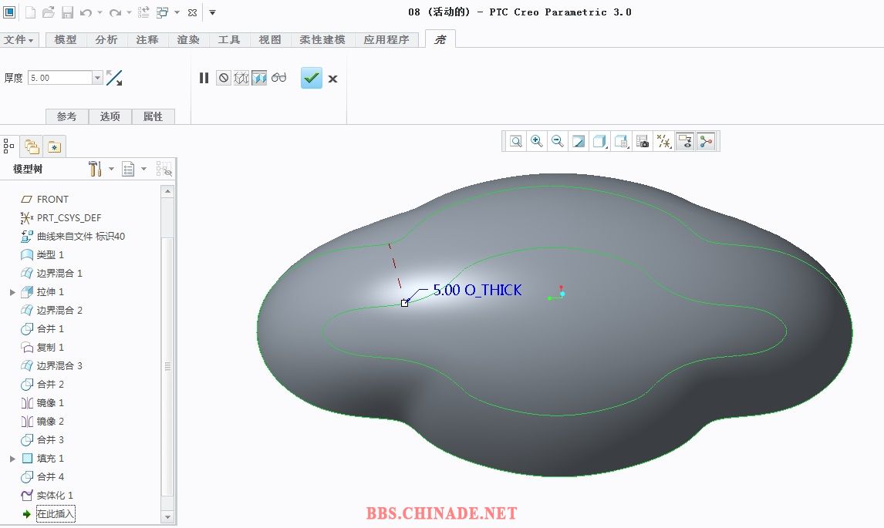Open the model tree settings hammer icon
This screenshot has width=884, height=528.
96,169
